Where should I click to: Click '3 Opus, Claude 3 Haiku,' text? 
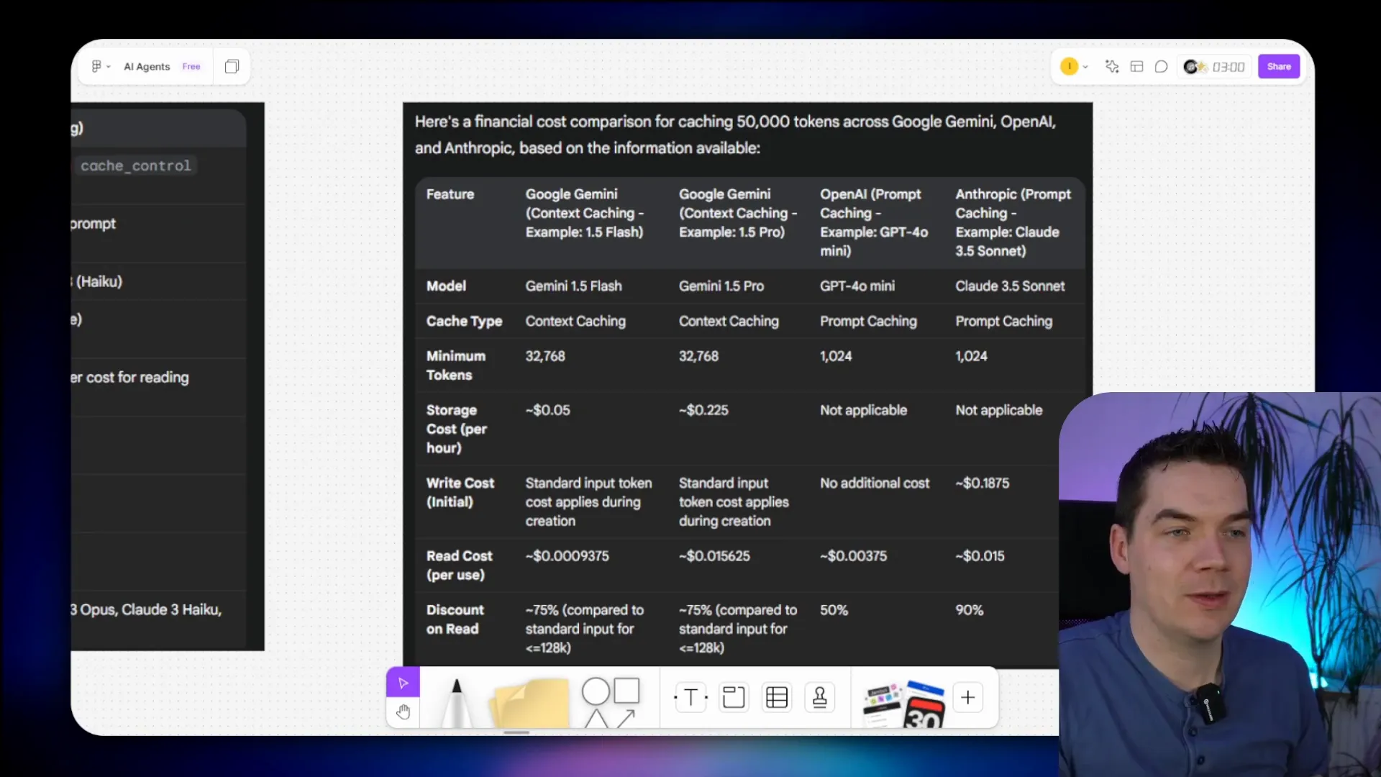(146, 610)
